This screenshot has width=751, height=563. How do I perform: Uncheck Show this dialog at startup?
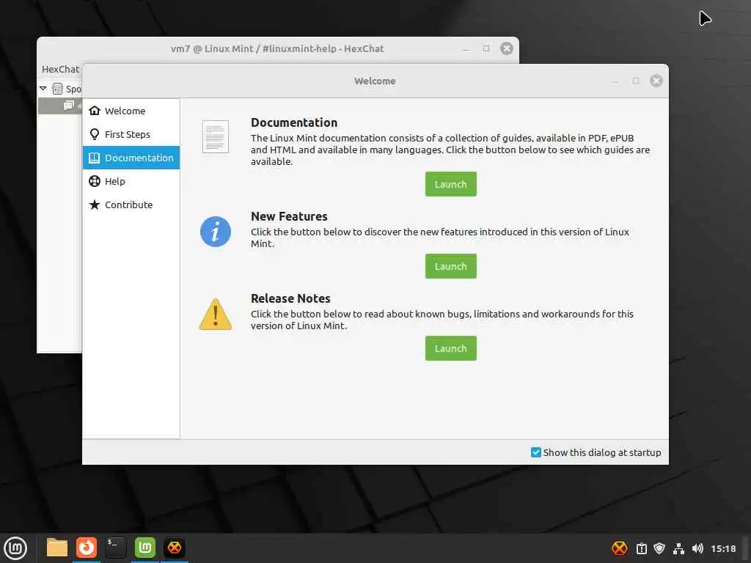coord(536,452)
